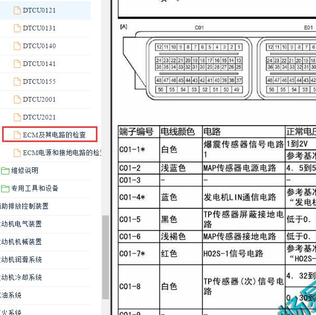This screenshot has width=316, height=315.
Task: Click the TP传感器(次)信号电路 cell
Action: 244,286
